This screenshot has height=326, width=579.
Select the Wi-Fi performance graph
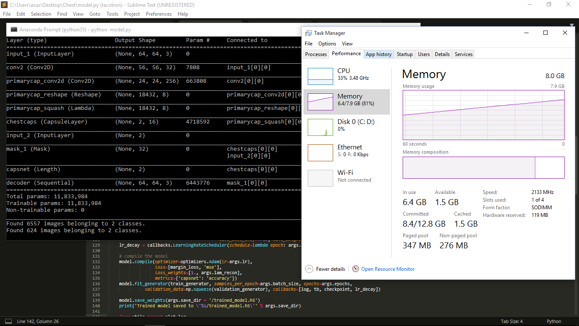pyautogui.click(x=320, y=178)
